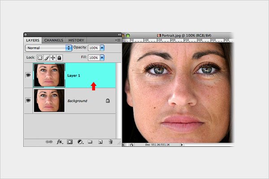Hide Layer 1 via eye icon
This screenshot has width=269, height=179.
click(28, 75)
